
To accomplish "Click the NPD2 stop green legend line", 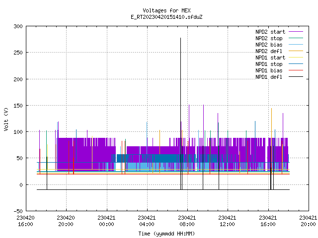I will (x=296, y=38).
